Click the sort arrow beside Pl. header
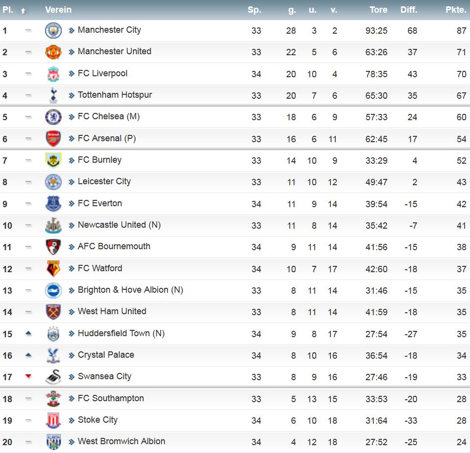This screenshot has height=453, width=470. click(x=23, y=11)
